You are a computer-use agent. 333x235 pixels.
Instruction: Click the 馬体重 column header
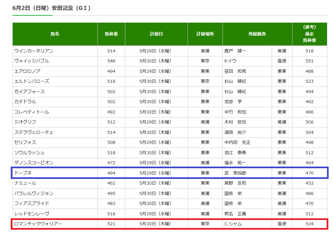tap(111, 34)
